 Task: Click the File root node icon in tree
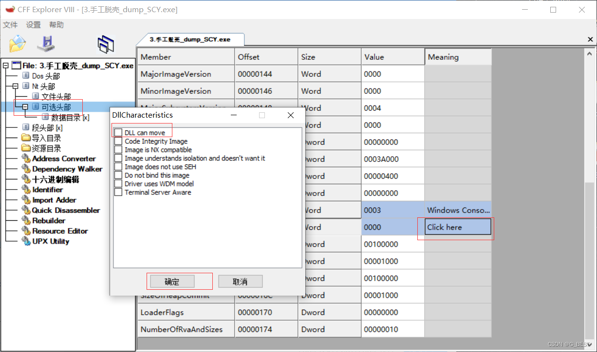tap(16, 65)
